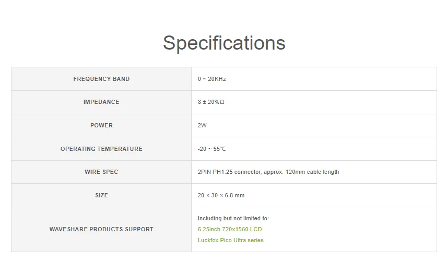
Task: Click the Specifications heading
Action: point(224,43)
